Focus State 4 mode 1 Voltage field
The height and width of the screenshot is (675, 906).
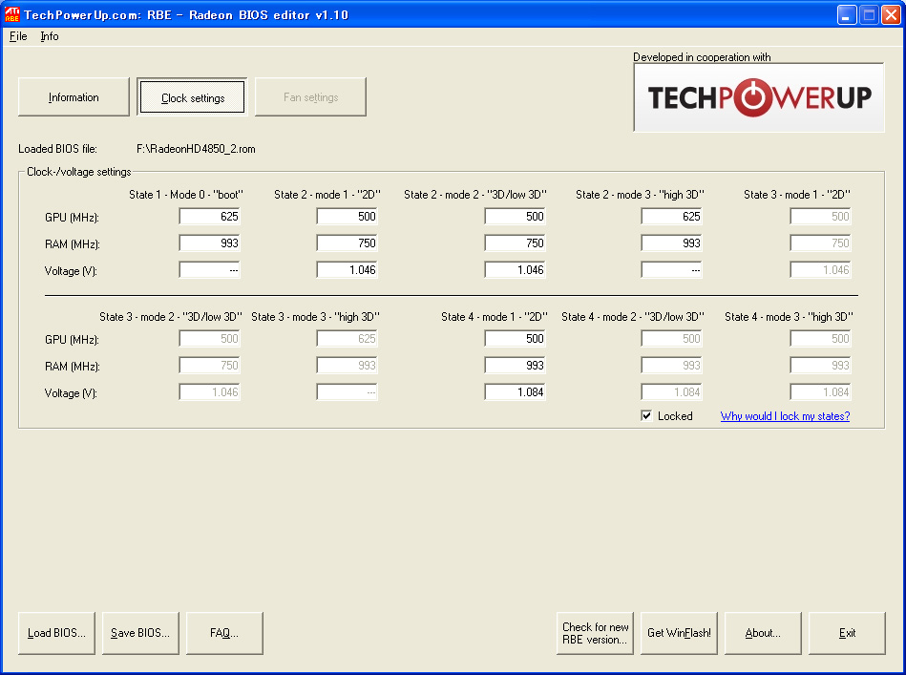click(x=516, y=392)
